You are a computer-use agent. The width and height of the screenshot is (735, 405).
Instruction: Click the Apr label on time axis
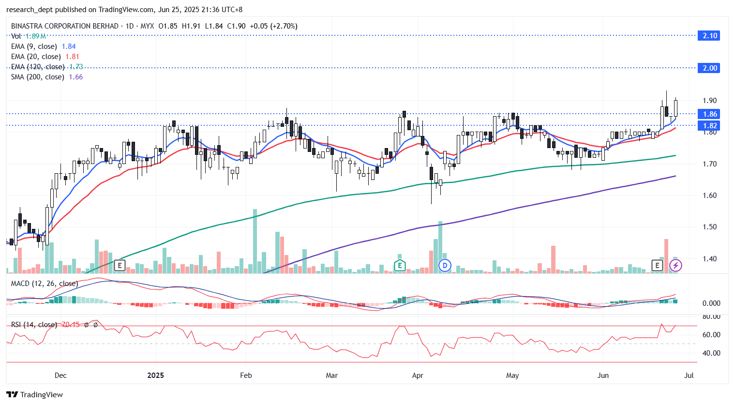(418, 375)
